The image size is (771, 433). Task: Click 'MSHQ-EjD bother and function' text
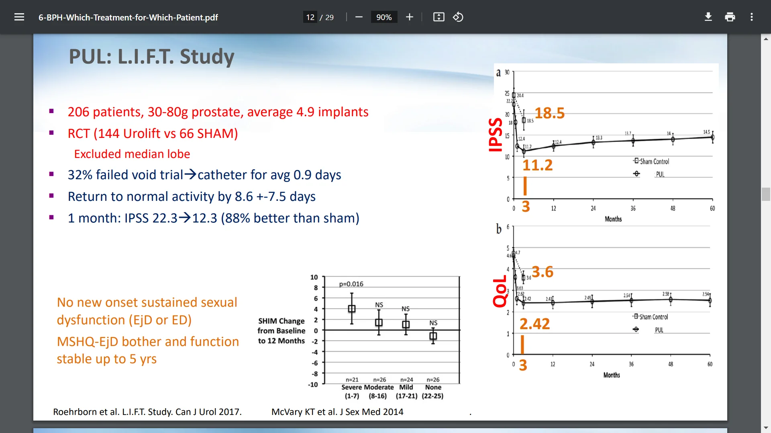pos(148,342)
